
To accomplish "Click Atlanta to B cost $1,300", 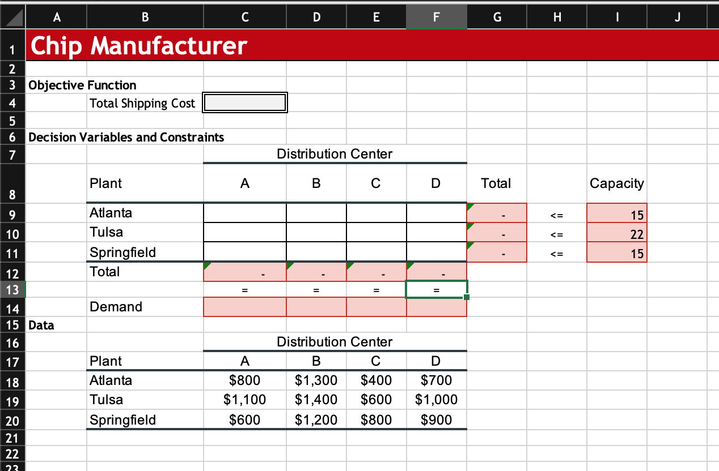I will [x=316, y=380].
